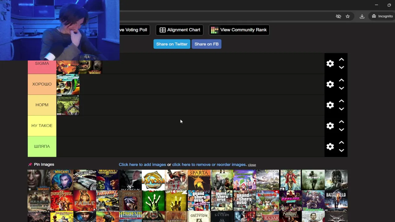The image size is (395, 222).
Task: Click the НУ ТАКОЕ tier label
Action: [x=42, y=125]
